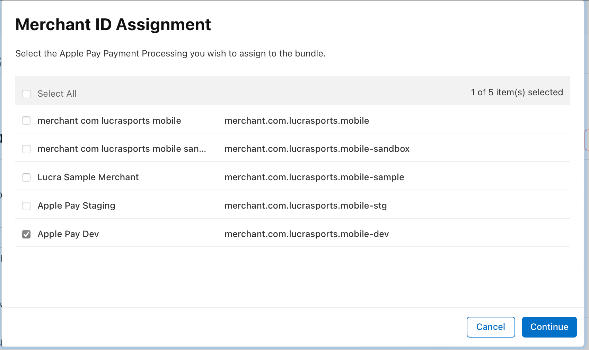Uncheck the Apple Pay Dev checkbox
The height and width of the screenshot is (350, 589).
coord(26,234)
